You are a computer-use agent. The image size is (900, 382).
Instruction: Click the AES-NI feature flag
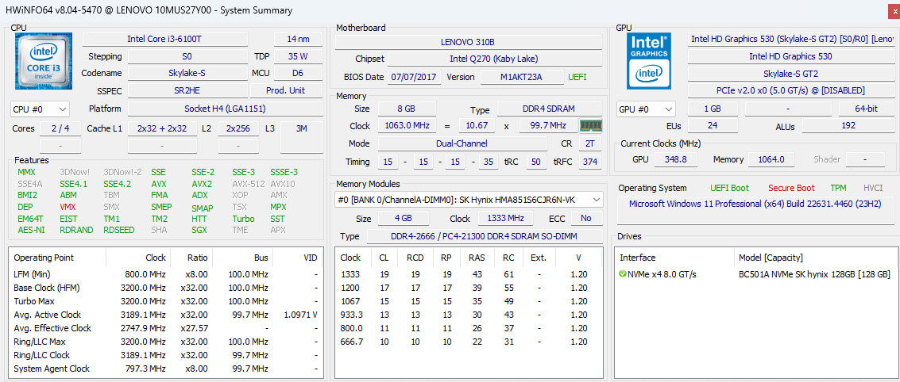pos(31,230)
